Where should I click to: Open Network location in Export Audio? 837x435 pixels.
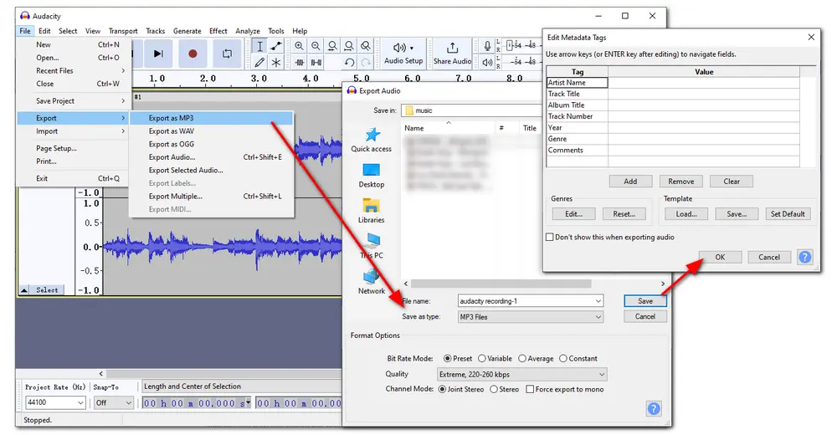click(372, 282)
